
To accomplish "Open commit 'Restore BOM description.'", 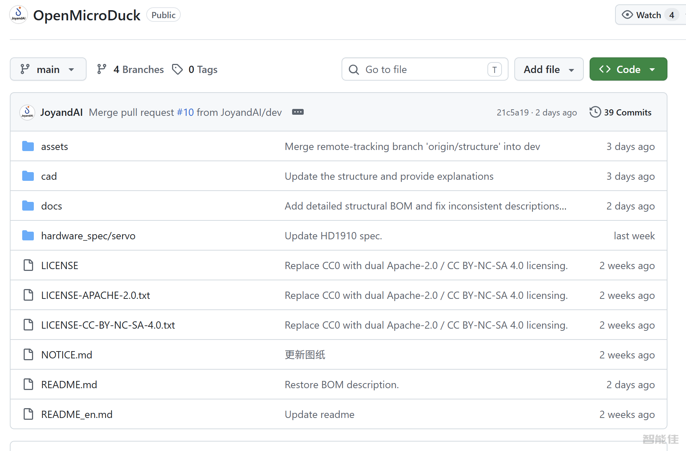I will click(342, 385).
